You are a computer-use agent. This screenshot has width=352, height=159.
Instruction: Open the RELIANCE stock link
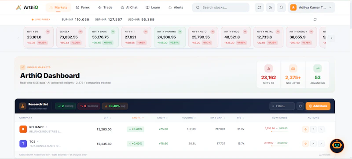click(x=38, y=127)
